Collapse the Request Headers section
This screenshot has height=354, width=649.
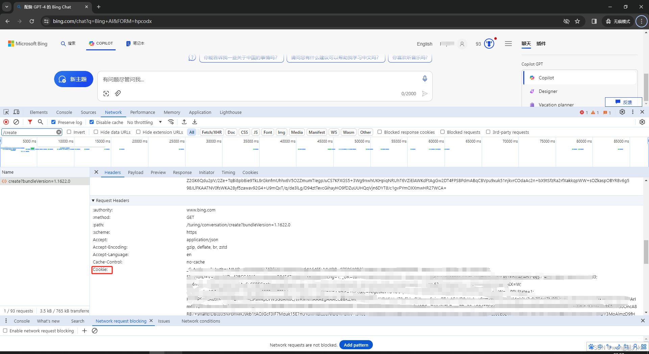pos(93,201)
